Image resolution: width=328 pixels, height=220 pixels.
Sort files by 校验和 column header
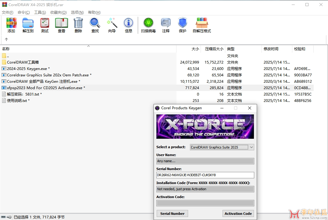pyautogui.click(x=303, y=49)
